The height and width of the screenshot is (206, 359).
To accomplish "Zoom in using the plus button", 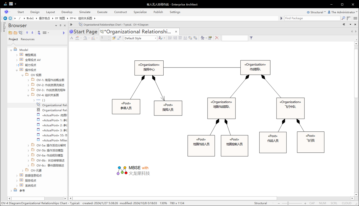I will (x=305, y=203).
